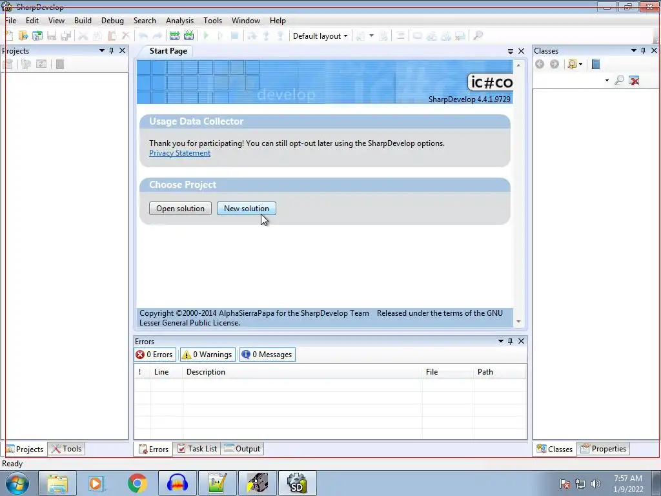
Task: Open the Default layout dropdown
Action: pos(320,36)
